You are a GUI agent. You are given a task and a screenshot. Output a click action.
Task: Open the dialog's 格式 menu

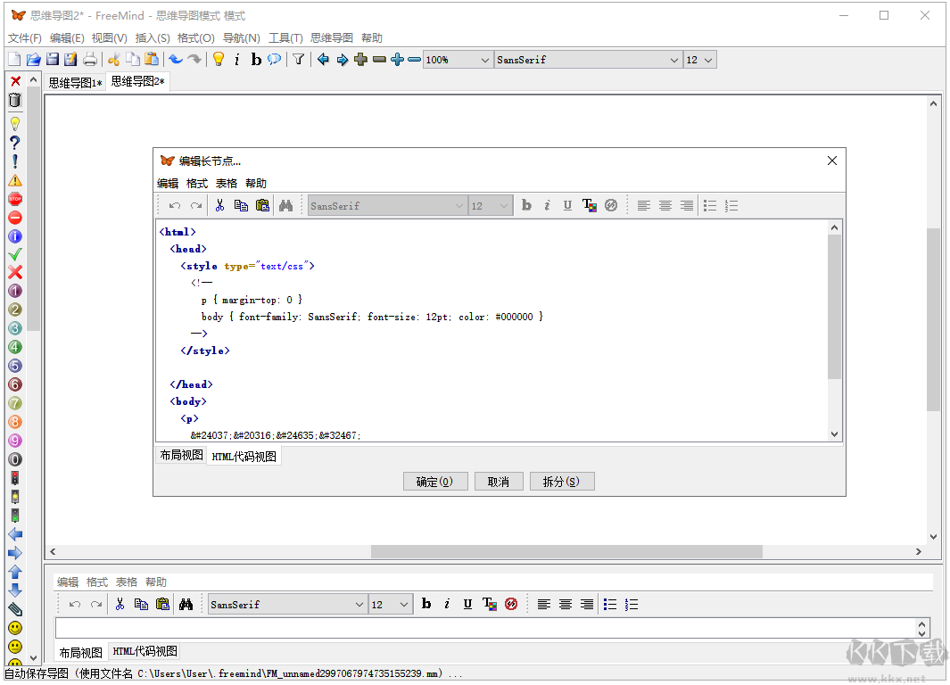pos(197,184)
